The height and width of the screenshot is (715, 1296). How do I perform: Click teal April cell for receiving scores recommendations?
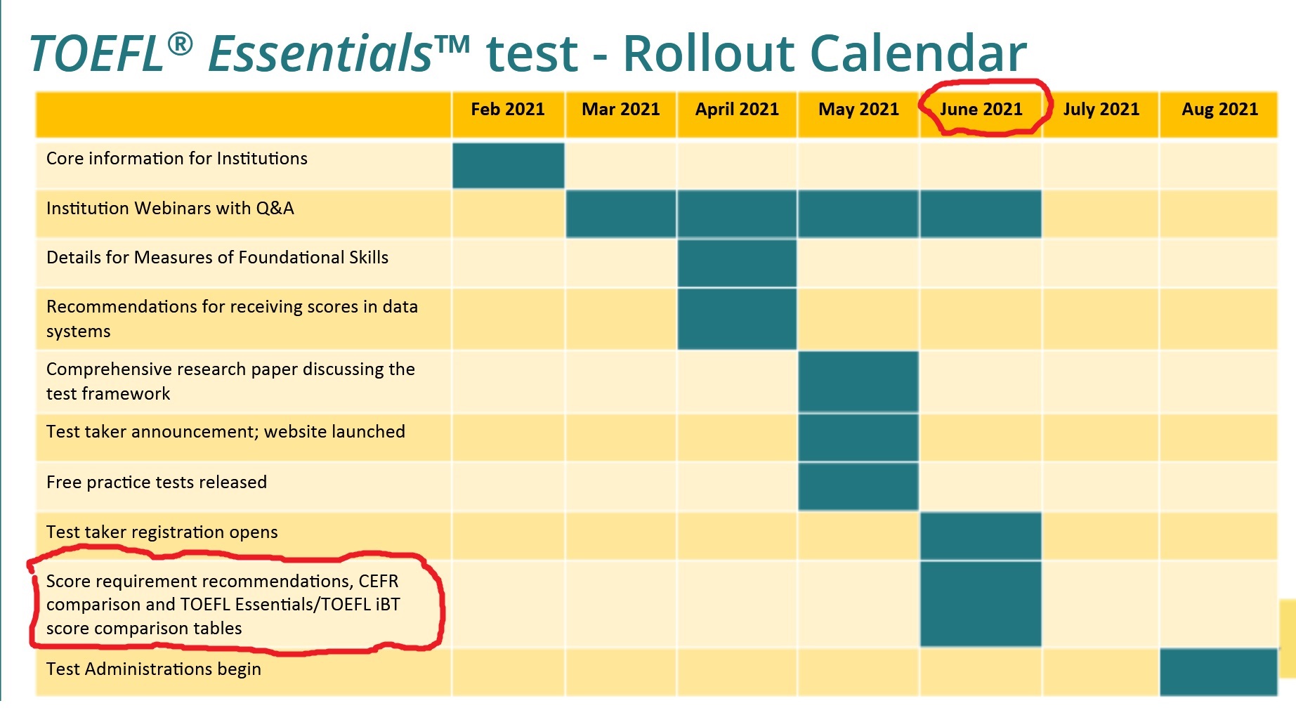click(737, 319)
